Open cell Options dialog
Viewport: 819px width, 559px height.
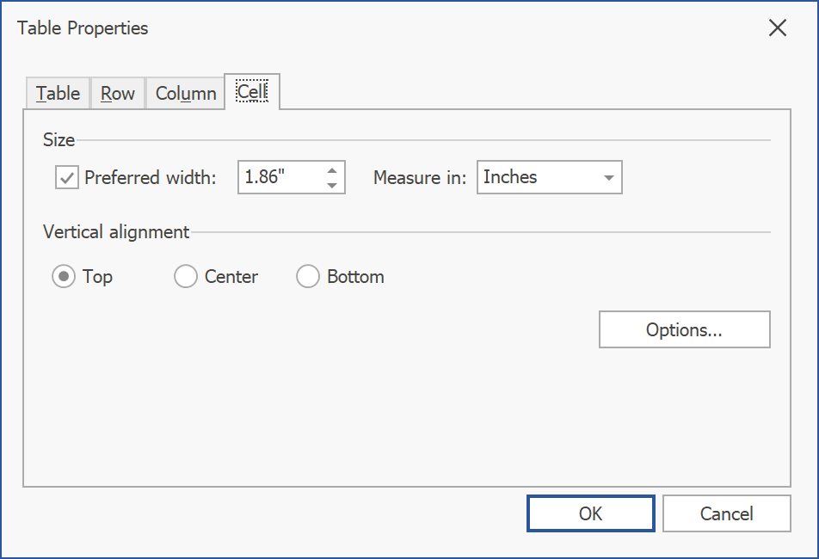pos(684,330)
